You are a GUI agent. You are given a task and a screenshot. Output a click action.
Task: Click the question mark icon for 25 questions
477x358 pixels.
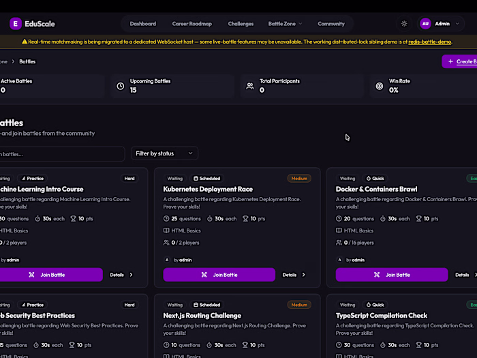coord(166,219)
